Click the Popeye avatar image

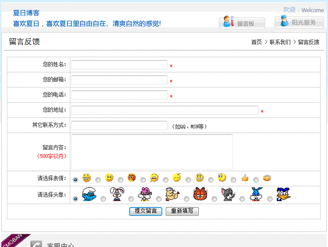point(173,194)
